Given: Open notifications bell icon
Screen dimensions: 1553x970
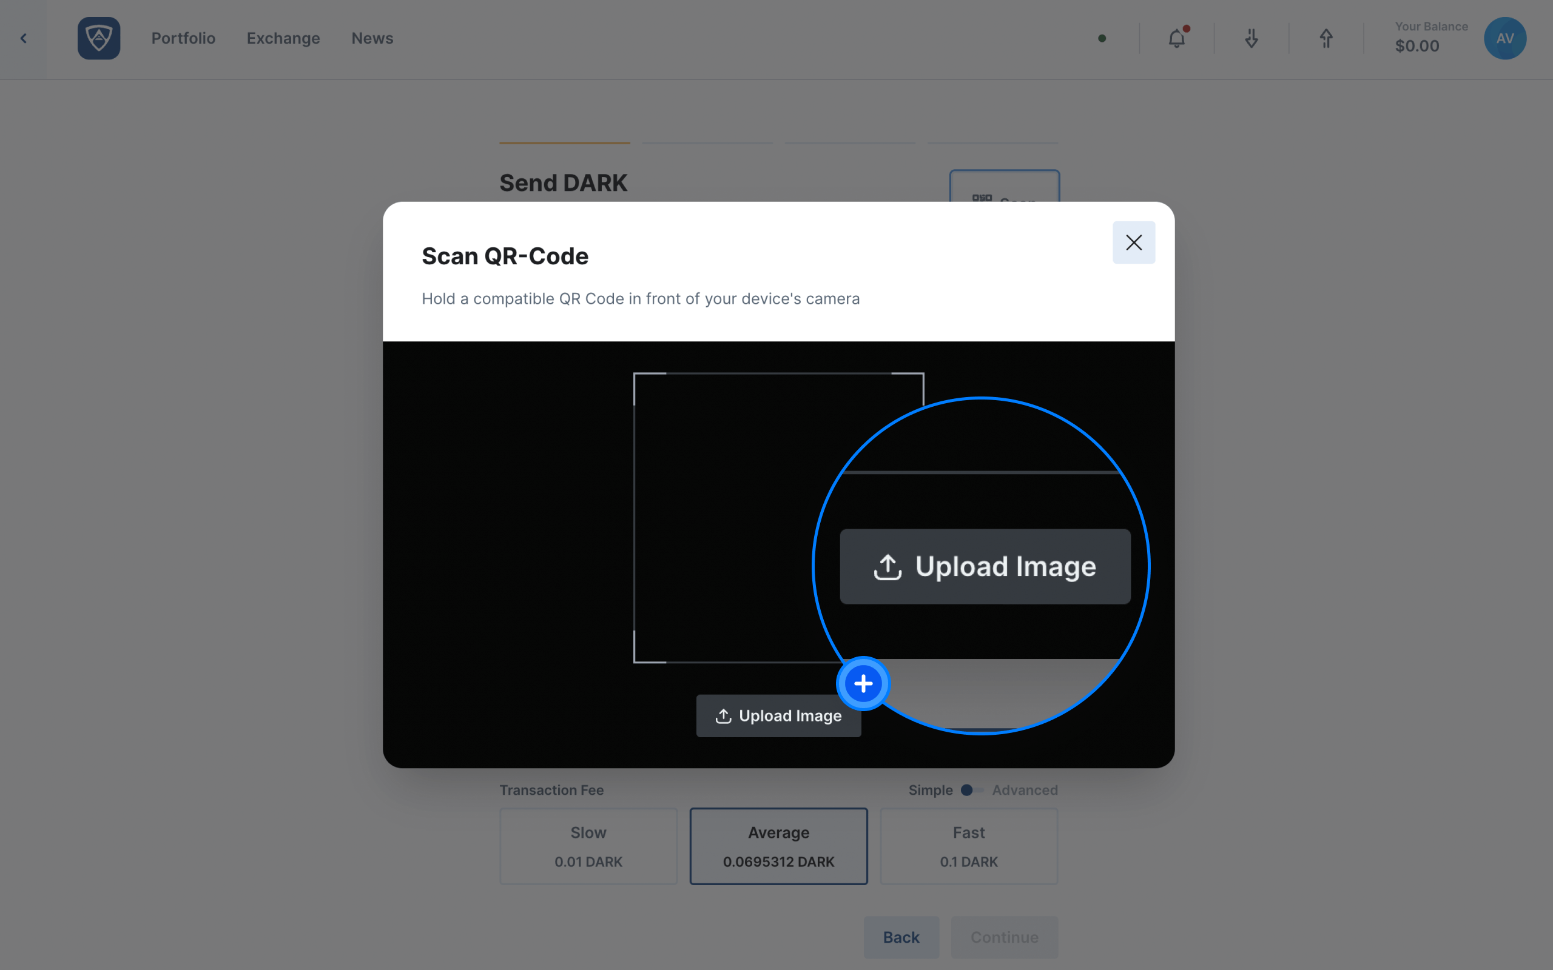Looking at the screenshot, I should [x=1176, y=38].
